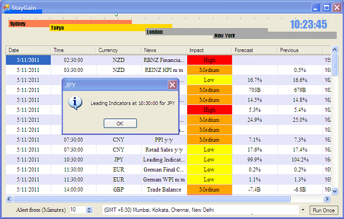This screenshot has height=219, width=344.
Task: Click the horizontal scrollbar right arrow
Action: (327, 199)
